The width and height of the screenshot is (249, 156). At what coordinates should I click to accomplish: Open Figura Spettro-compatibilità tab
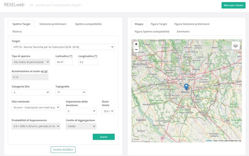click(152, 32)
